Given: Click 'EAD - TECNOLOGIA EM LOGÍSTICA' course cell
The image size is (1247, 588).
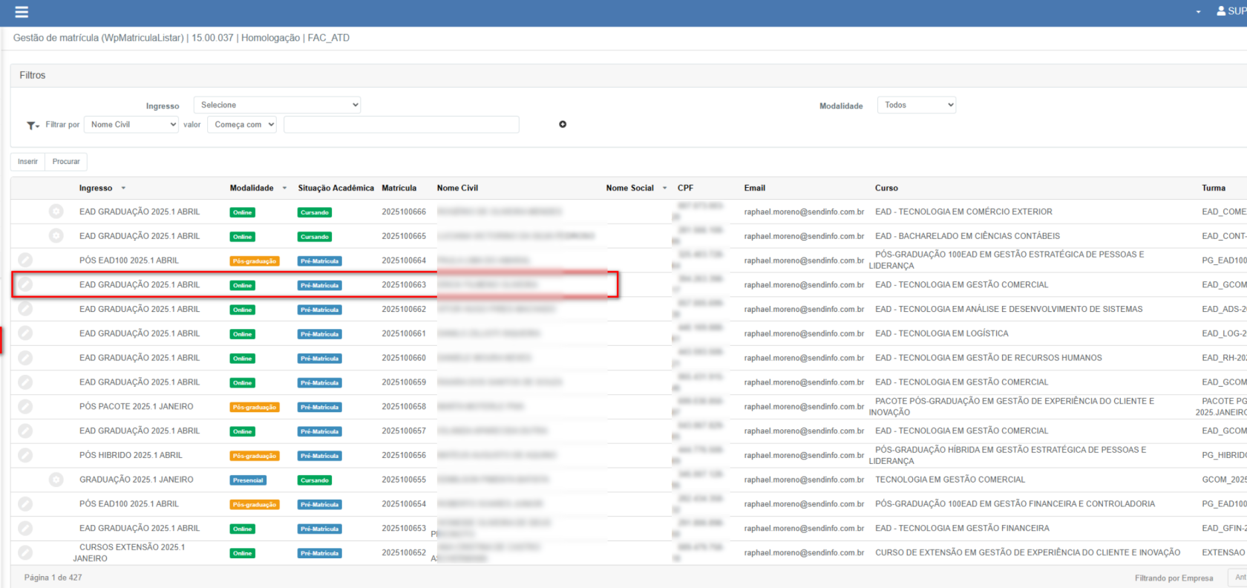Looking at the screenshot, I should pos(942,333).
